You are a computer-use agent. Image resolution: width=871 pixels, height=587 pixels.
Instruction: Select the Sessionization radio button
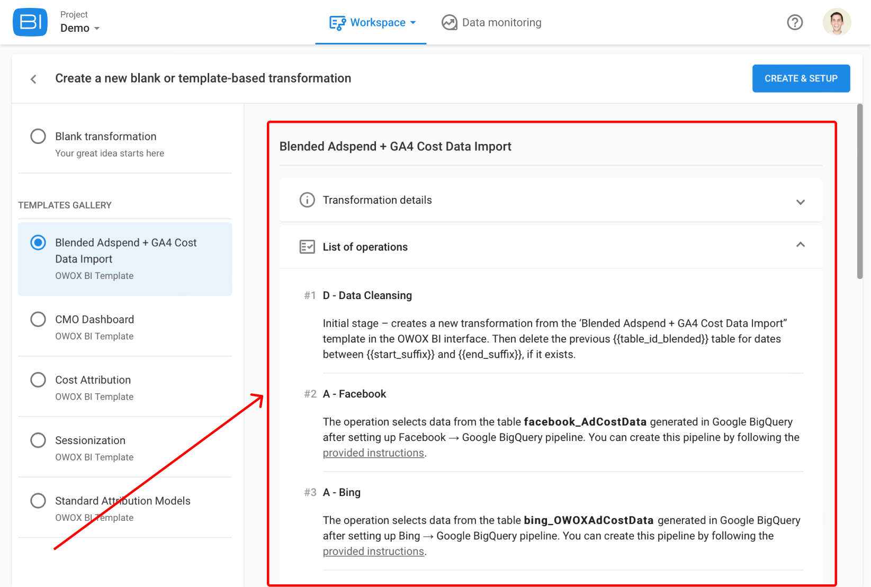point(38,440)
